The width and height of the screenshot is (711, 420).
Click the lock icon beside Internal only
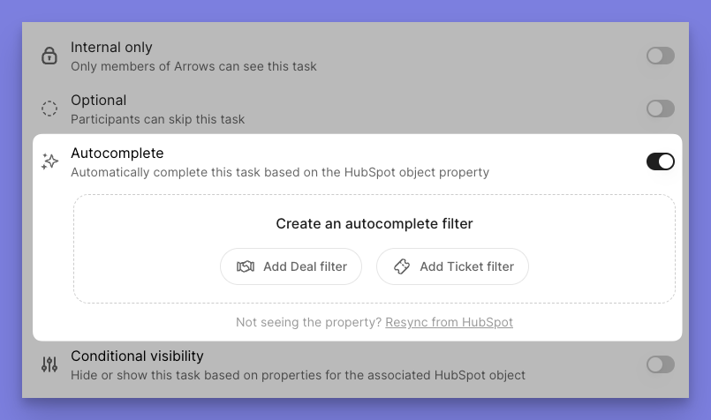pyautogui.click(x=49, y=56)
